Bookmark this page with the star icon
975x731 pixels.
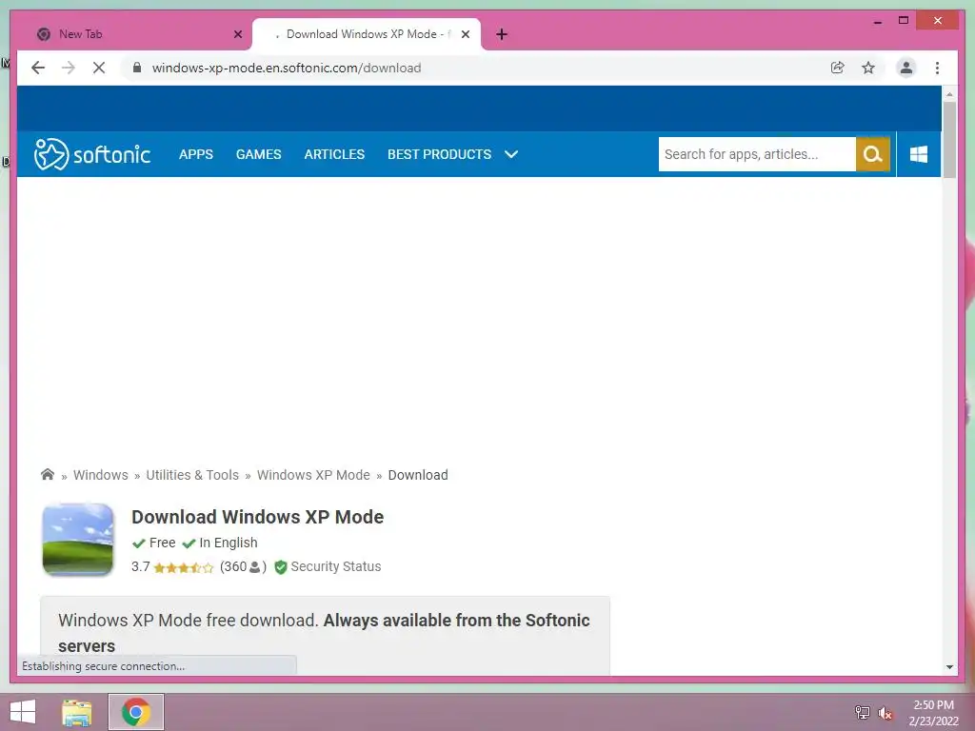tap(868, 68)
